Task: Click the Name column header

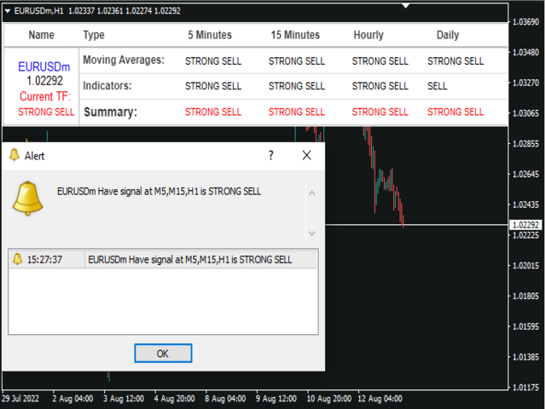Action: 42,35
